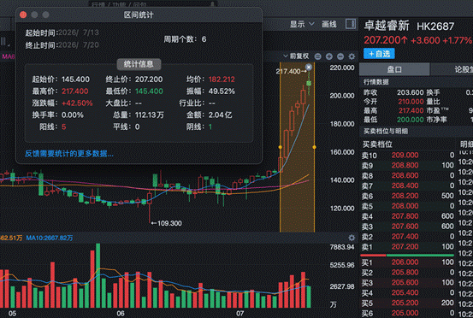Open the 反馈需要统计的更多数据 link

coord(69,154)
